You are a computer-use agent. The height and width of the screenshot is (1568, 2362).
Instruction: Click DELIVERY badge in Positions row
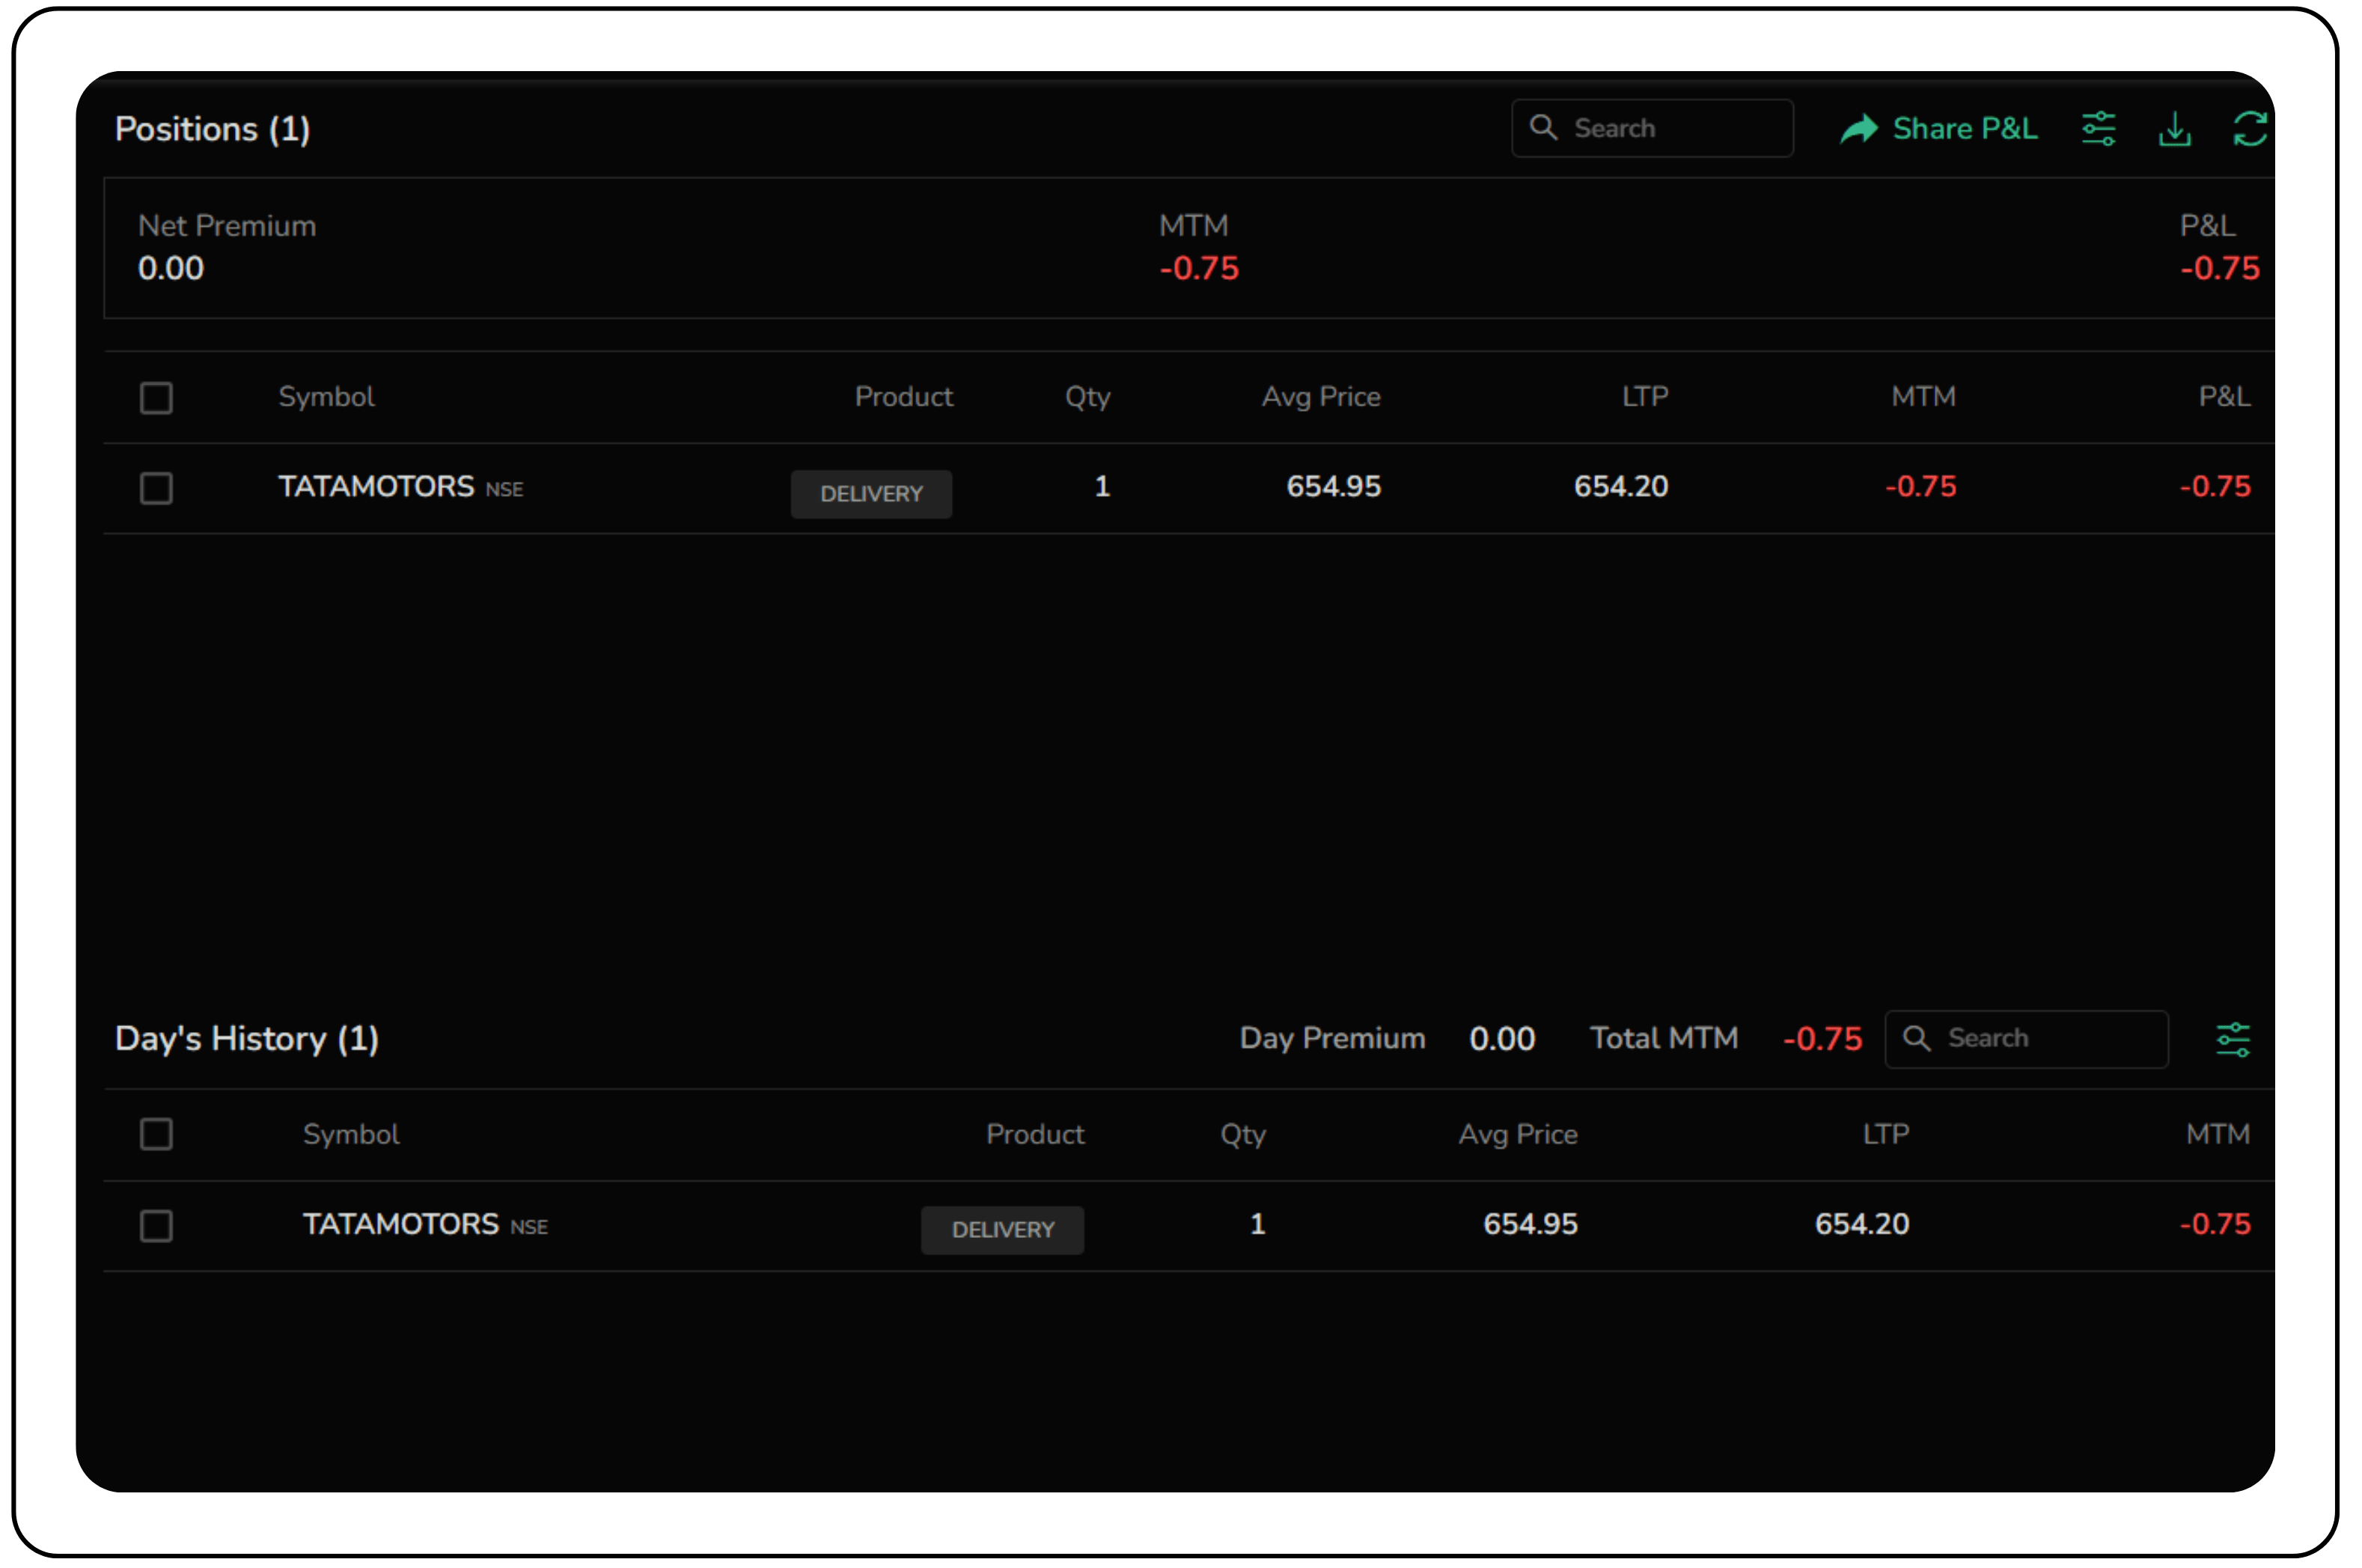pyautogui.click(x=871, y=494)
